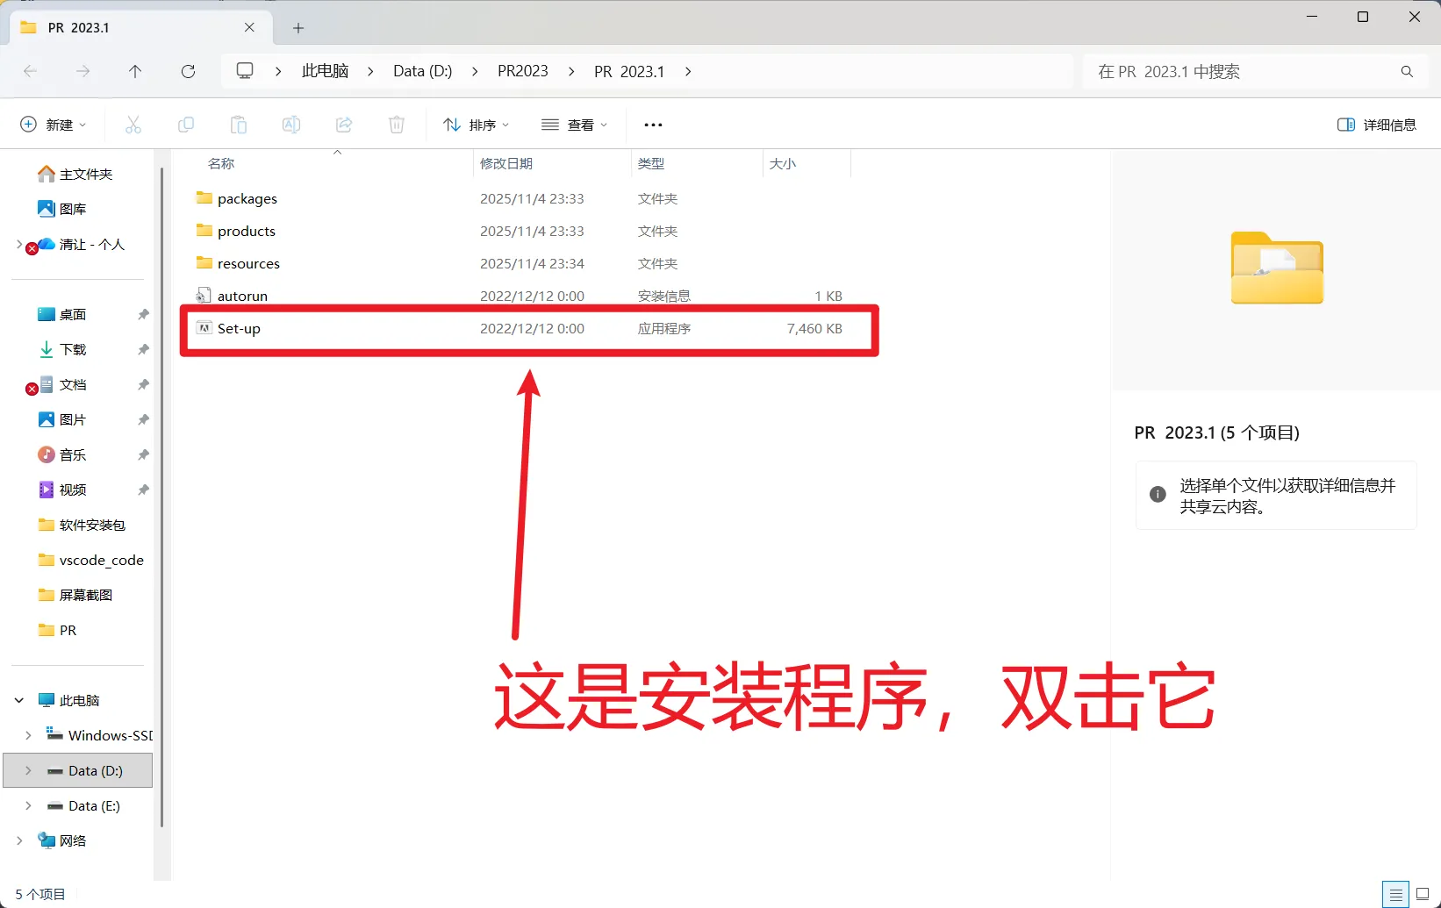
Task: Click the Cut scissors icon
Action: click(x=133, y=125)
